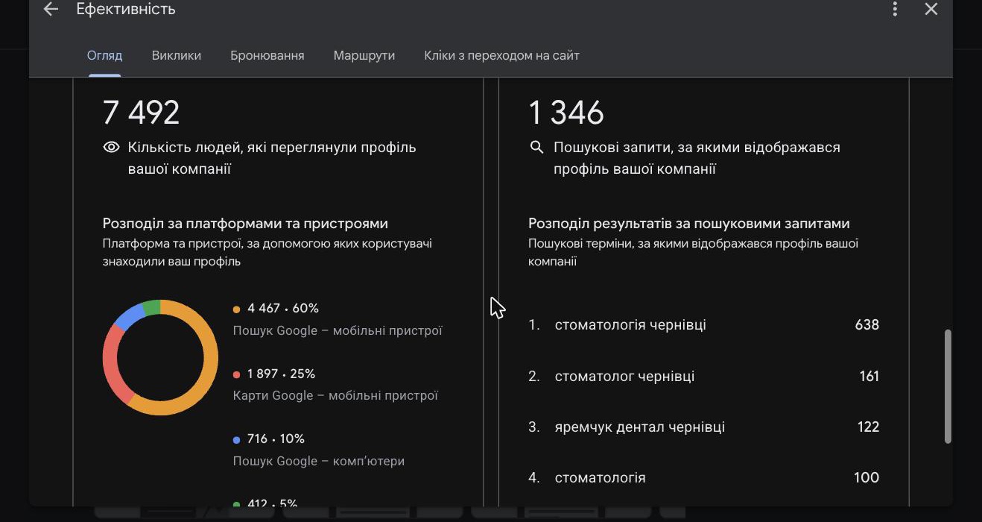
Task: Select query стоматолог чернівці
Action: coord(624,377)
